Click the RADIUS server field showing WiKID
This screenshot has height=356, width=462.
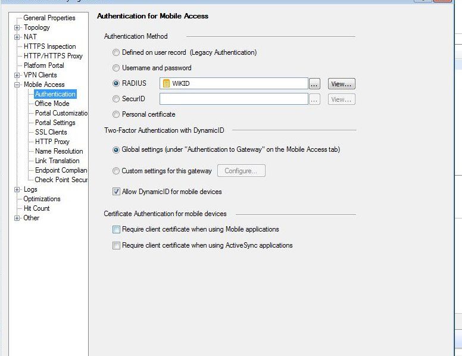click(234, 84)
